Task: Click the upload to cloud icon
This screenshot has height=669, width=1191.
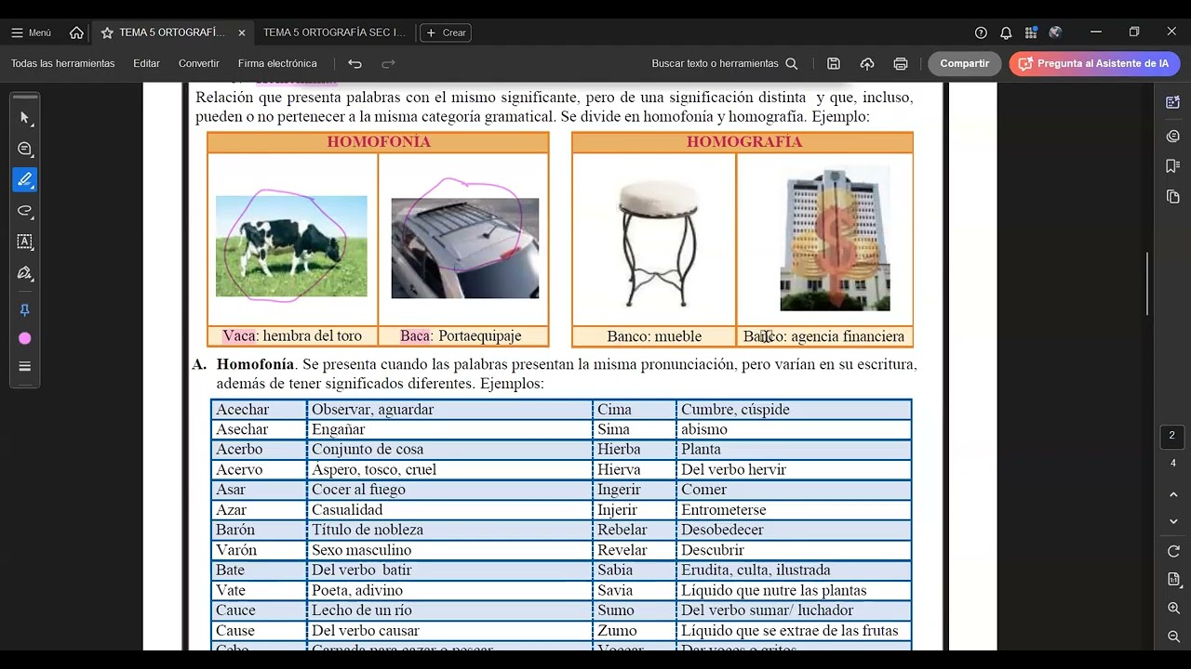Action: (x=867, y=63)
